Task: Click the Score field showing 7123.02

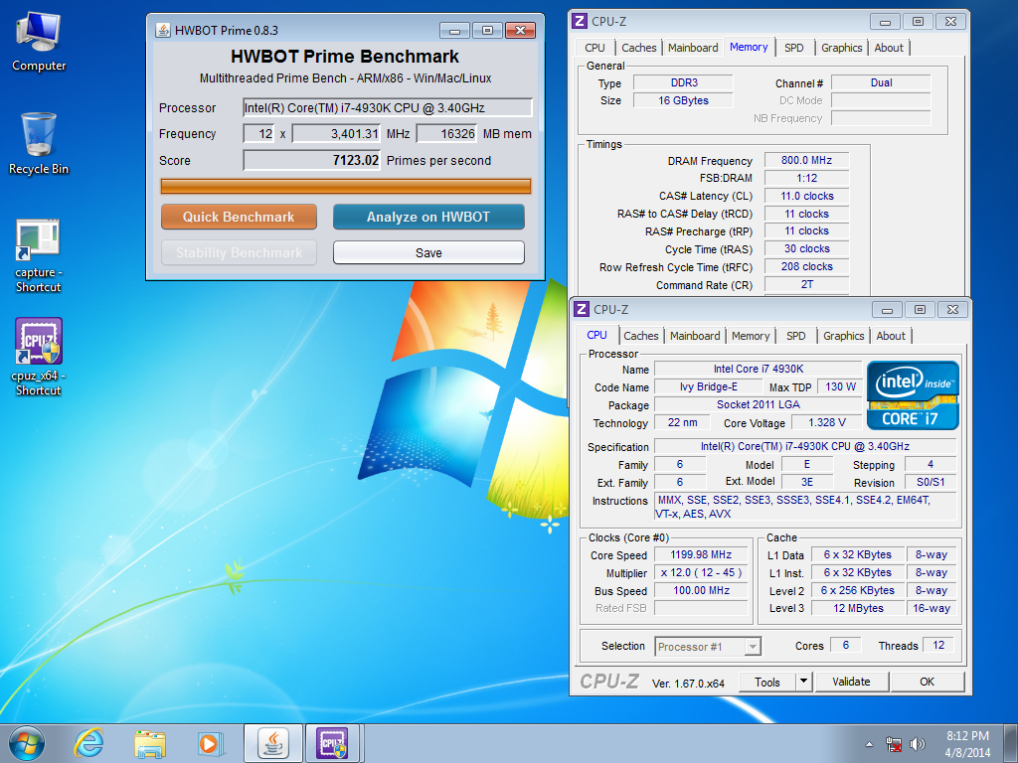Action: click(311, 160)
